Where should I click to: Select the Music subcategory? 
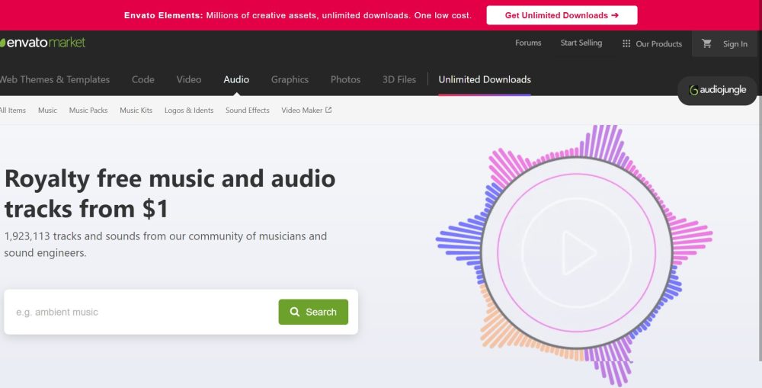tap(47, 111)
